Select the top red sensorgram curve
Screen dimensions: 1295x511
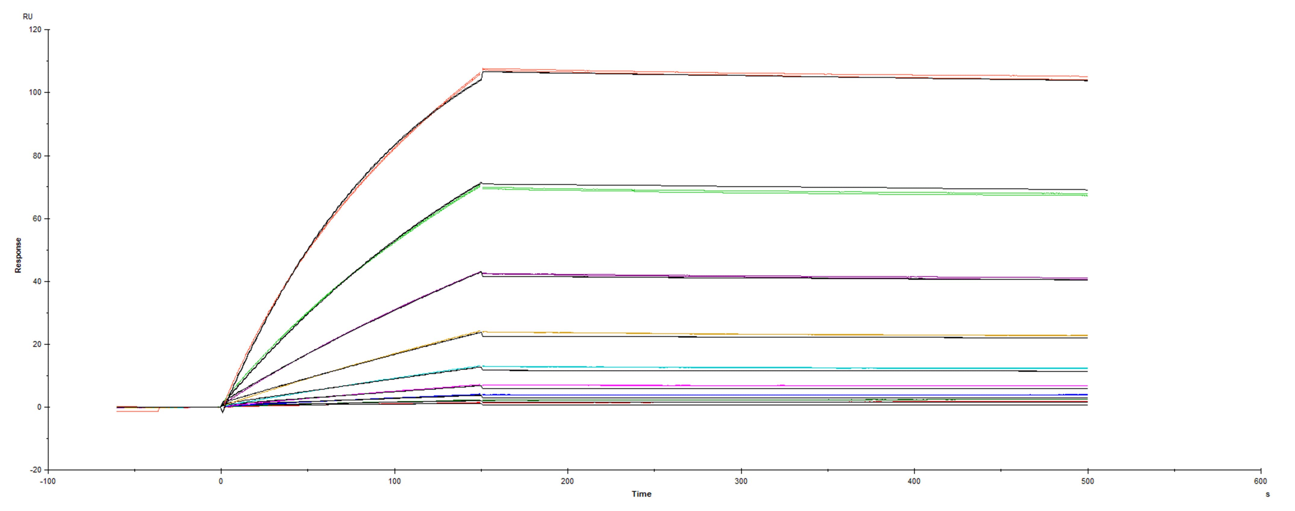[855, 74]
